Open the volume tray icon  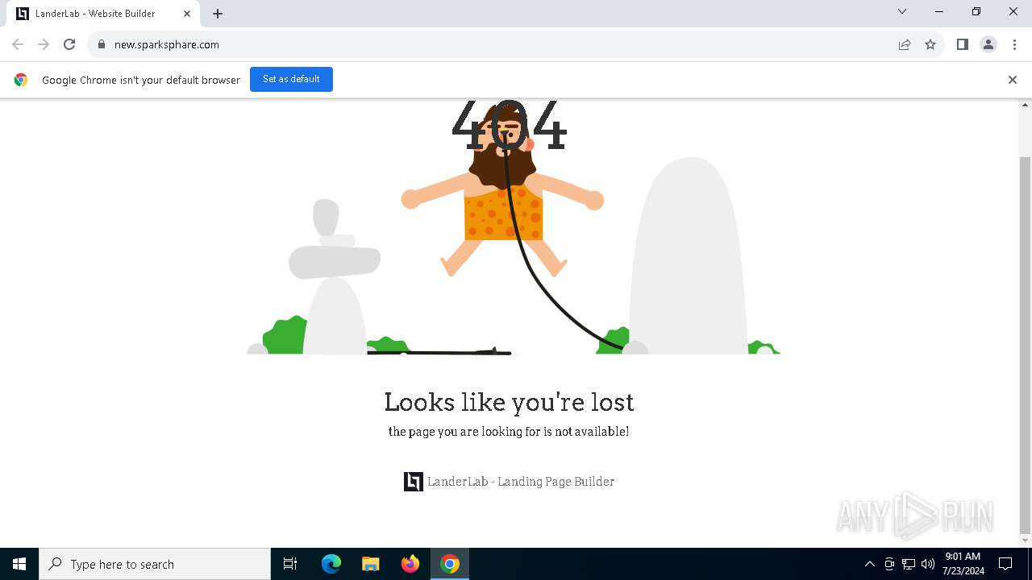[x=928, y=564]
